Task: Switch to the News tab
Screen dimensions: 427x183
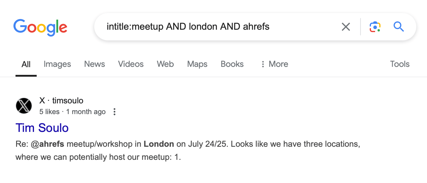Action: click(94, 64)
